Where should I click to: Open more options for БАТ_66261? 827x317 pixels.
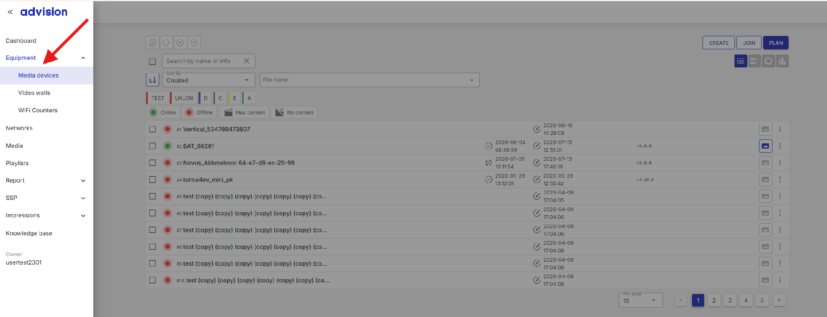click(780, 146)
